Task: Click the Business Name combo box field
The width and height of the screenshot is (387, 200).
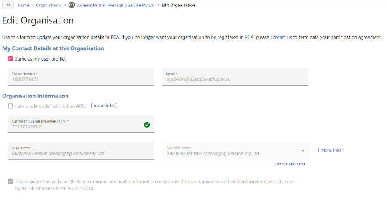Action: click(x=236, y=151)
